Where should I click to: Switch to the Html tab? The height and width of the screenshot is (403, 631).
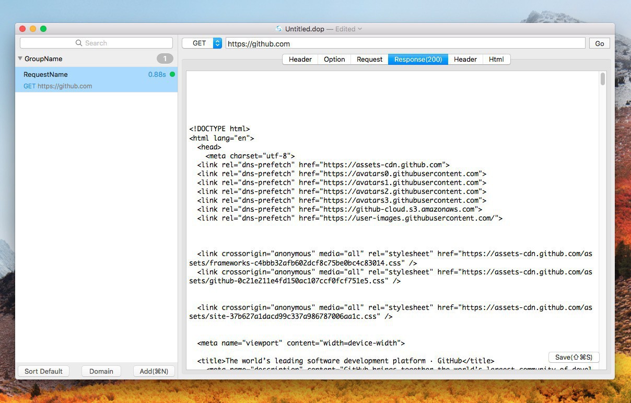496,59
